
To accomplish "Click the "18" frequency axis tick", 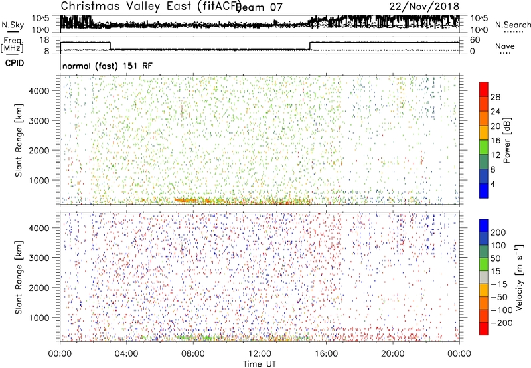I will pos(44,40).
